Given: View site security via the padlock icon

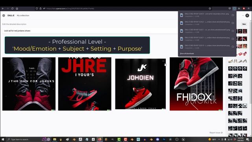Looking at the screenshot, I should [41, 8].
